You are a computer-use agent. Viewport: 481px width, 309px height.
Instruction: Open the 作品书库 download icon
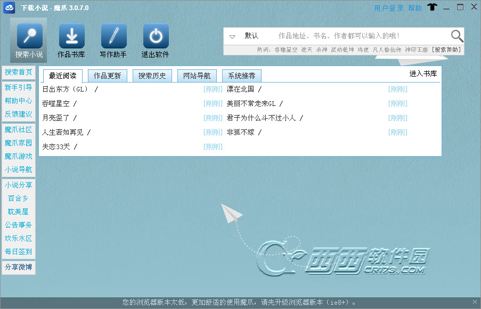[x=71, y=36]
